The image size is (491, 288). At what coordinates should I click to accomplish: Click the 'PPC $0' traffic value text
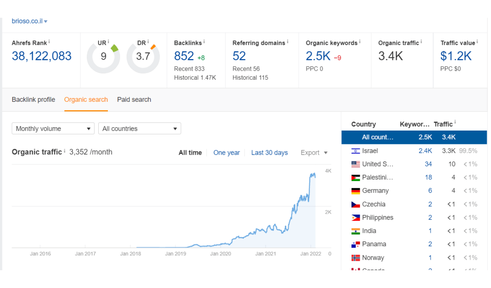pos(451,69)
